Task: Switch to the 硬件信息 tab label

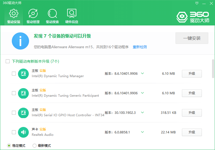Action: (72, 22)
